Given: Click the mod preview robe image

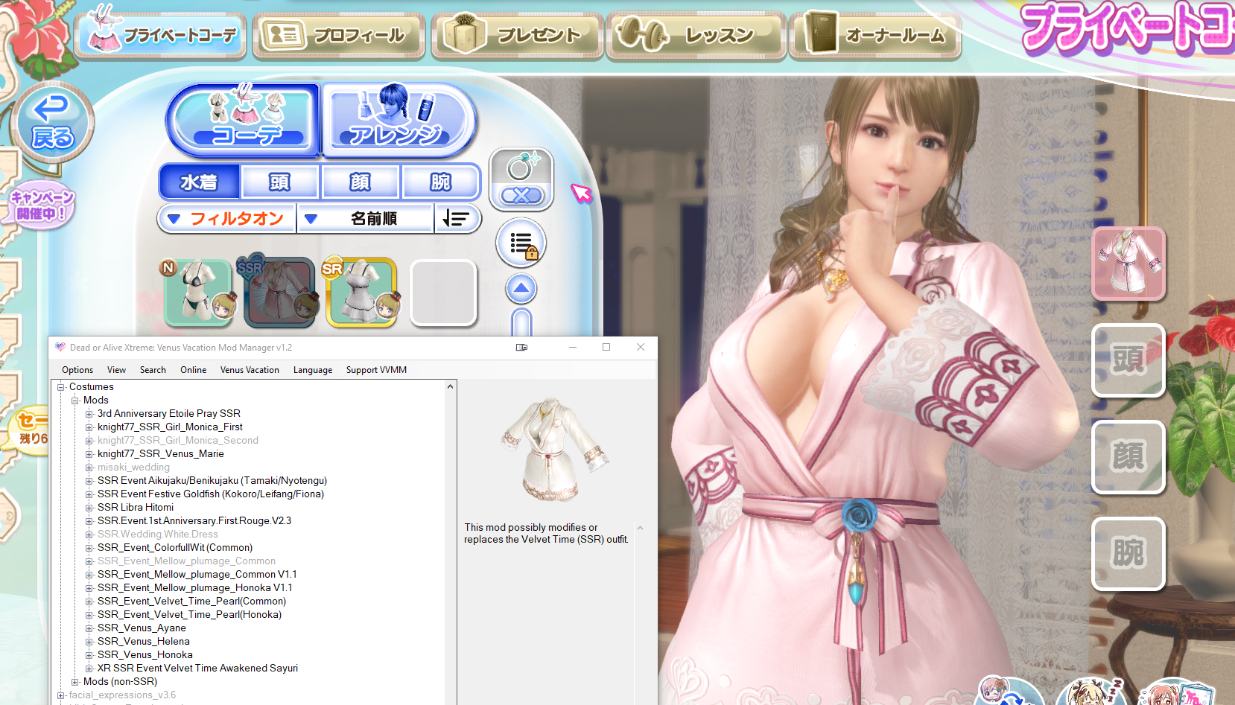Looking at the screenshot, I should (556, 449).
